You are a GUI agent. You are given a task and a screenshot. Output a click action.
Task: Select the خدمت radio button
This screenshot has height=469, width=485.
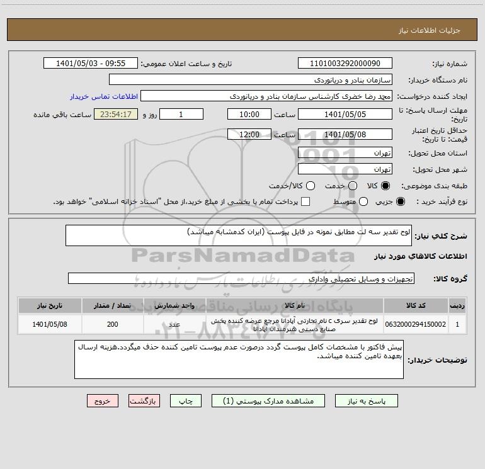(353, 186)
